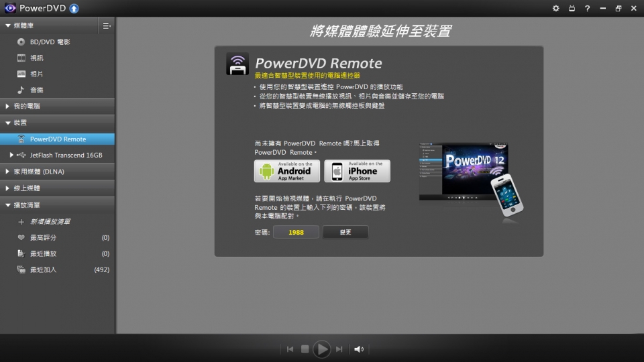Expand 家用媒體 (DLNA) section
The image size is (644, 362).
pyautogui.click(x=7, y=172)
